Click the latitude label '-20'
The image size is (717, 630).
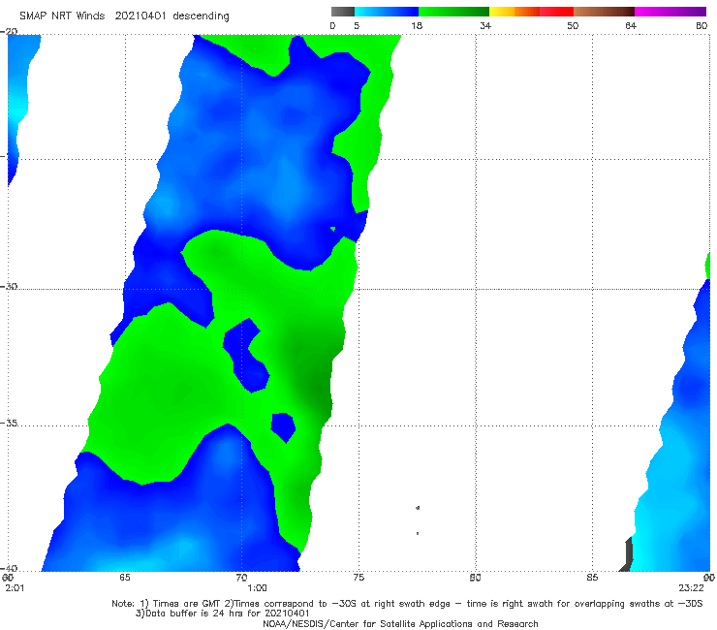coord(9,32)
